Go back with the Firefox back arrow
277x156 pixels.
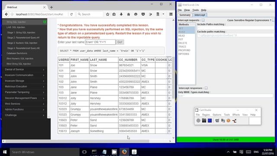pos(6,14)
